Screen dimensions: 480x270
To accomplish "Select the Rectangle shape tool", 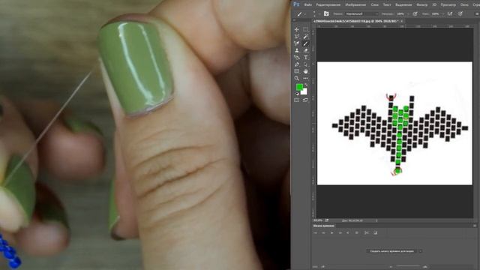I will point(297,71).
